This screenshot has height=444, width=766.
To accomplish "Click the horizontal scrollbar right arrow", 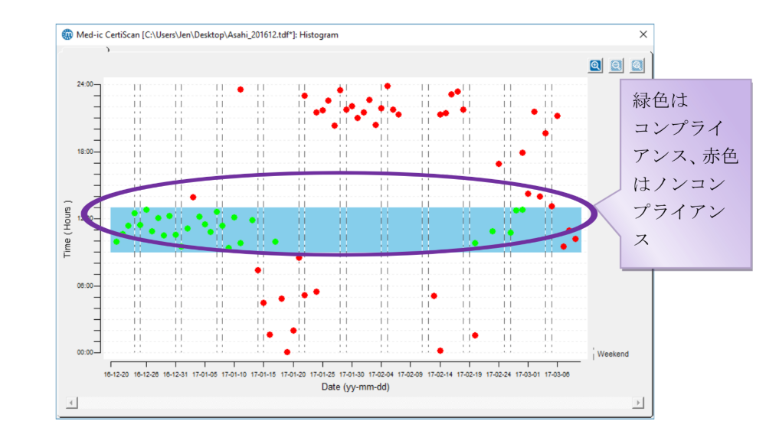I will point(637,403).
